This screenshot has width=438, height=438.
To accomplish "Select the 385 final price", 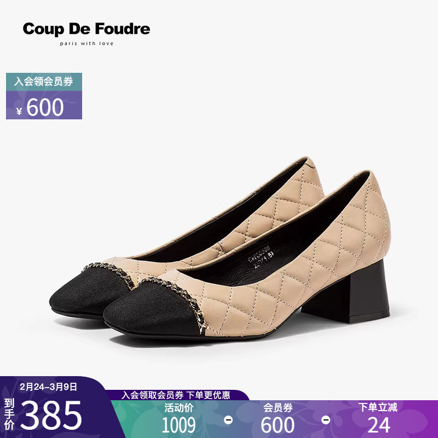I will coord(51,415).
